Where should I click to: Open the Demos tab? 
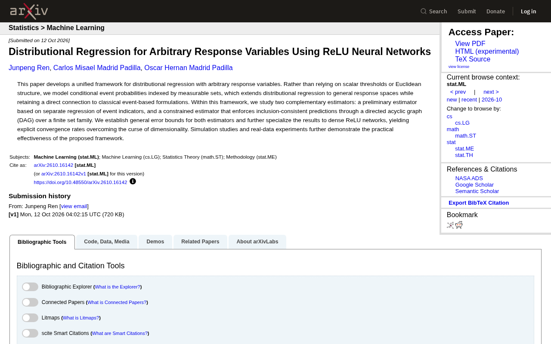pos(155,242)
